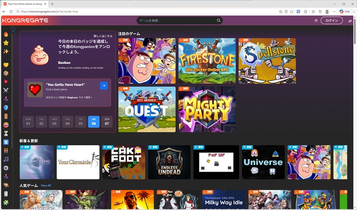The height and width of the screenshot is (210, 357).
Task: Open the blue shield sidebar category
Action: (x=6, y=107)
